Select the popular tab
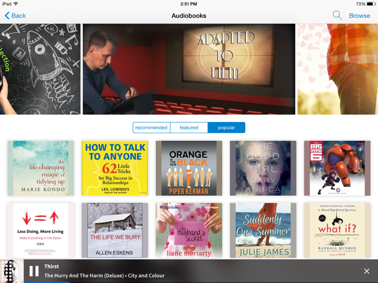378x283 pixels. coord(226,127)
